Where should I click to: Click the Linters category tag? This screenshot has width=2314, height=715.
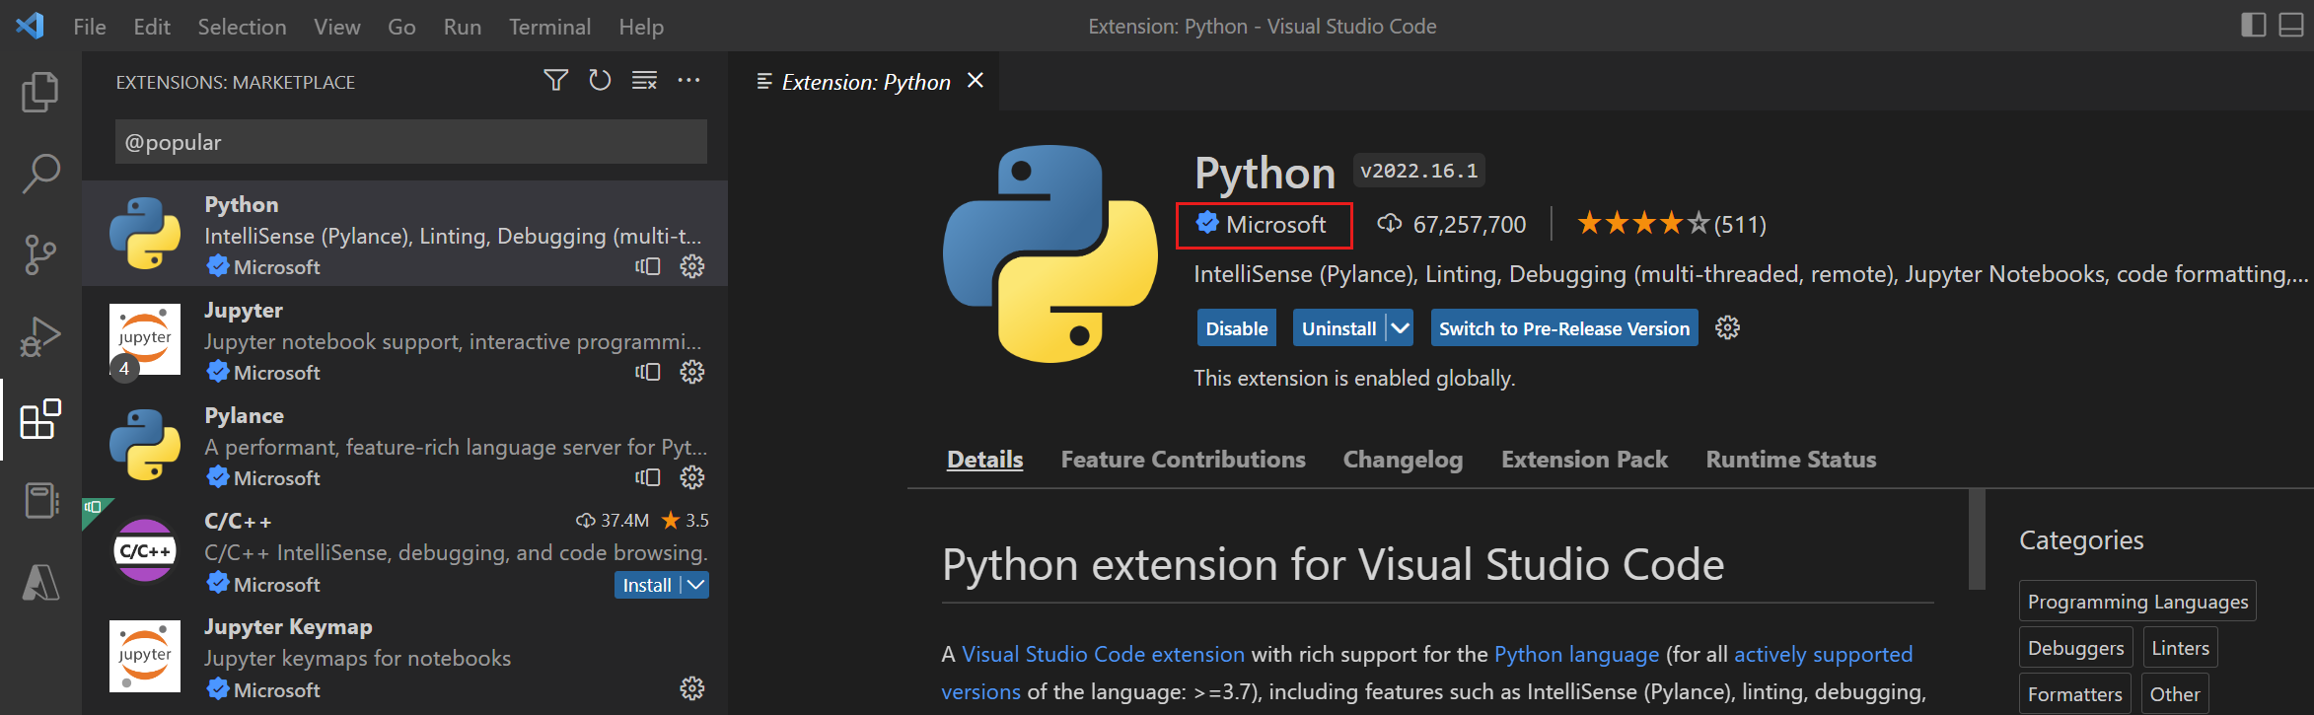click(x=2180, y=648)
